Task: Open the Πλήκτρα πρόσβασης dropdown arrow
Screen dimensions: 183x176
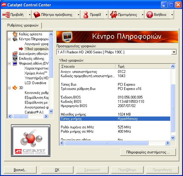Action: point(78,15)
